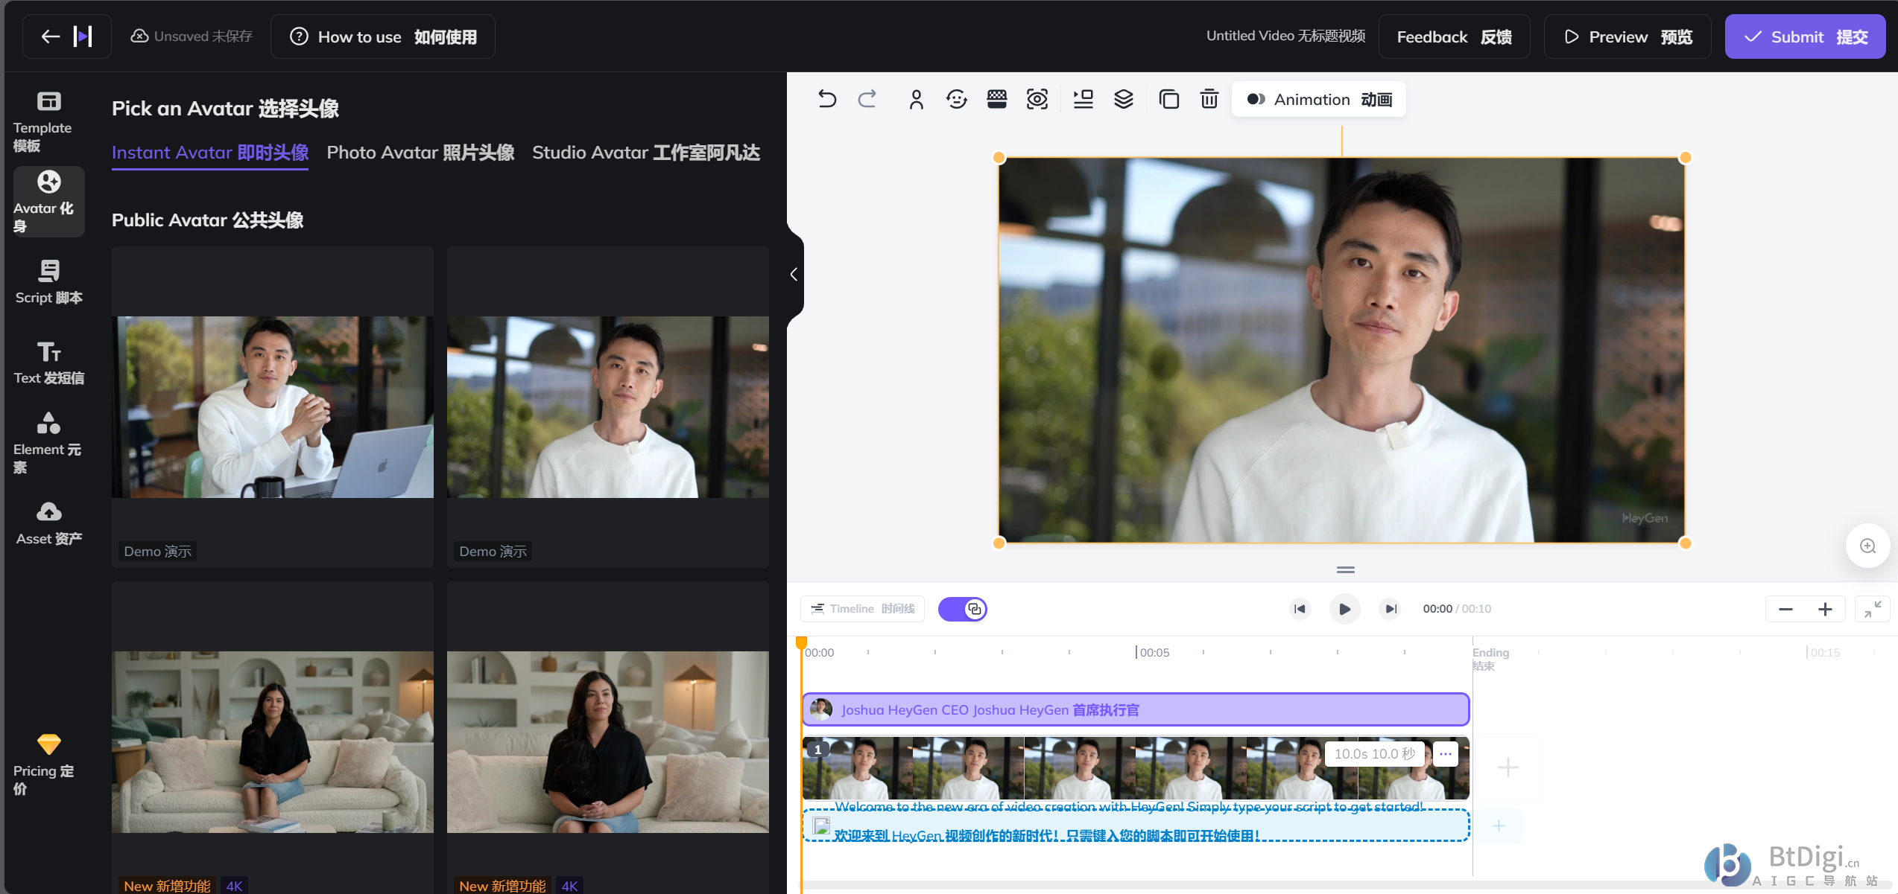Click the camera focus frame toolbar icon
1898x894 pixels.
coord(1037,99)
